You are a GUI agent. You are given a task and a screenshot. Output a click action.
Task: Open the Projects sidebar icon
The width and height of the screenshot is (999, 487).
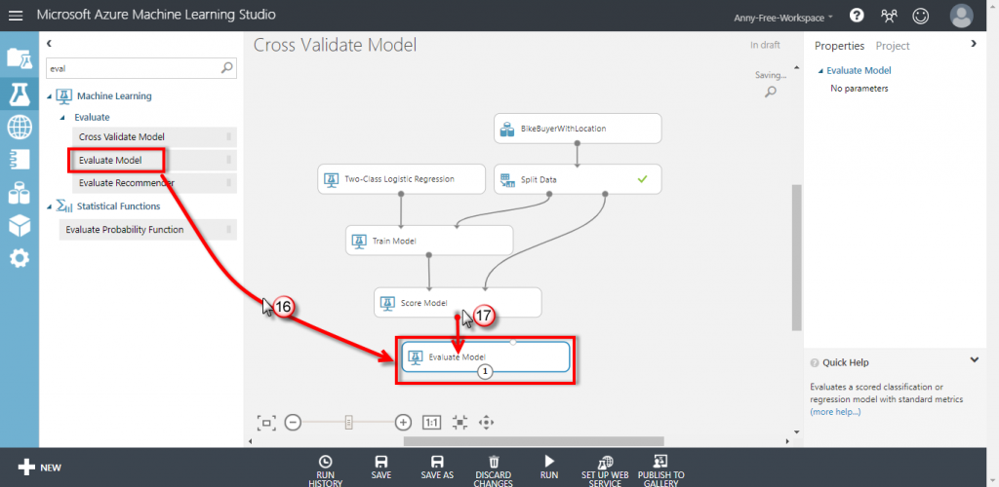point(20,57)
